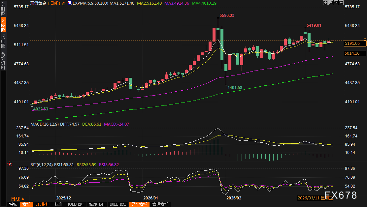Select the 指标 bottom tab
The image size is (367, 207).
tap(13, 204)
